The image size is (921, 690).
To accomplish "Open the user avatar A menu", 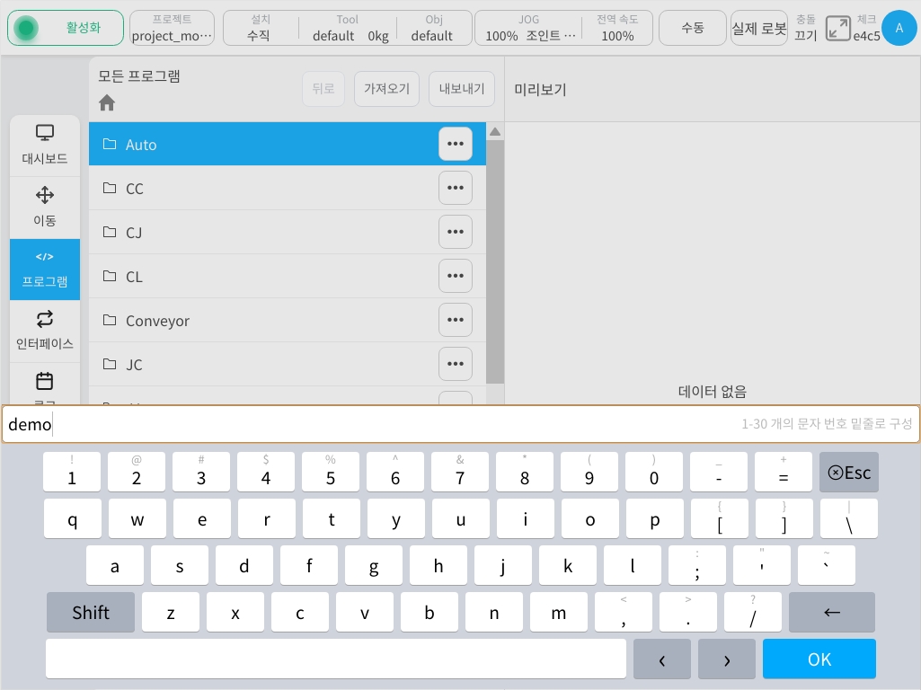I will 899,28.
